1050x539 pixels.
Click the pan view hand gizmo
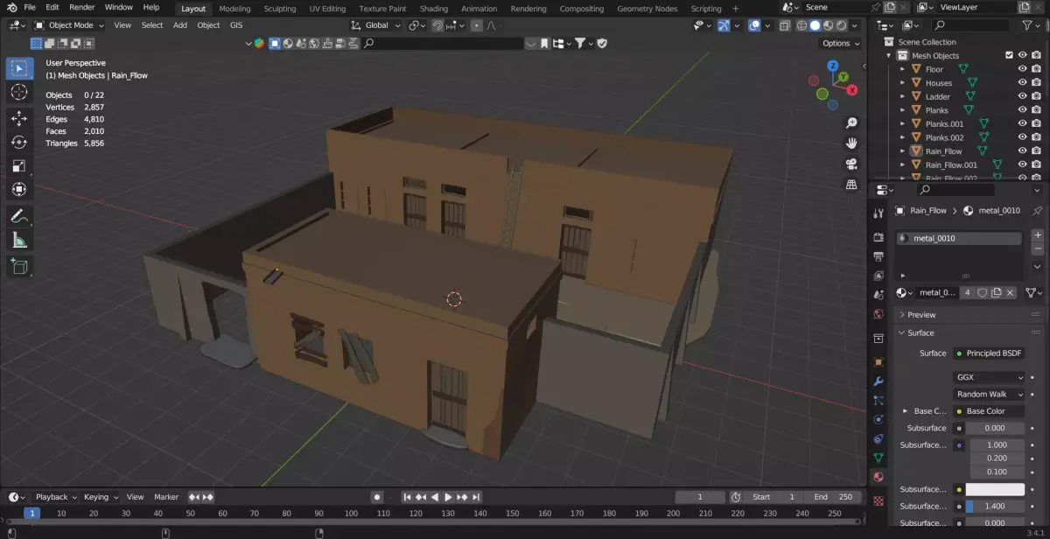click(851, 143)
